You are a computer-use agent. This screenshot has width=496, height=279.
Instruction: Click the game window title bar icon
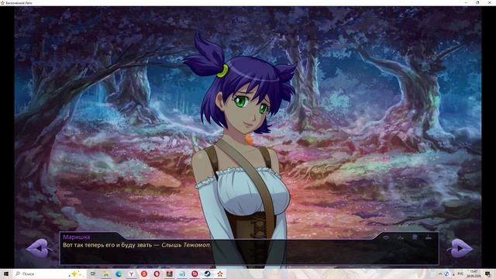[2, 2]
